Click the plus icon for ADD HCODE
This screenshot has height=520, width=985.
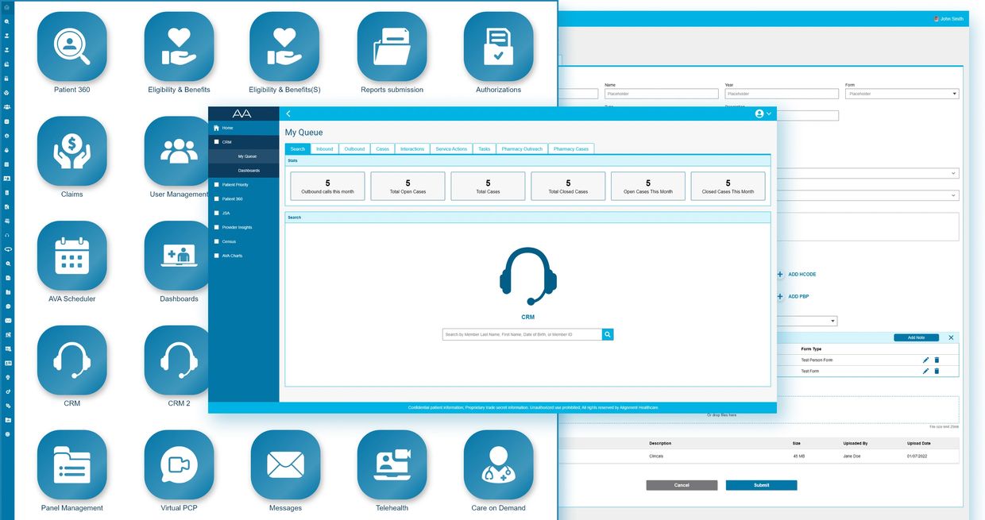(780, 275)
